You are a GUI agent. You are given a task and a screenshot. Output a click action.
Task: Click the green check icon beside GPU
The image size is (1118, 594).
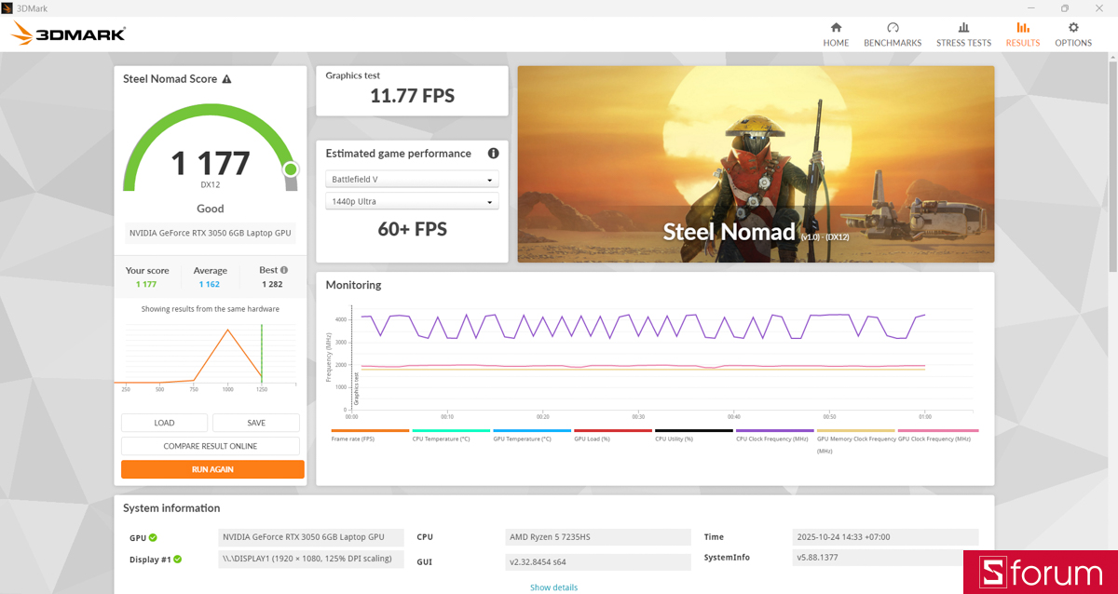(153, 537)
